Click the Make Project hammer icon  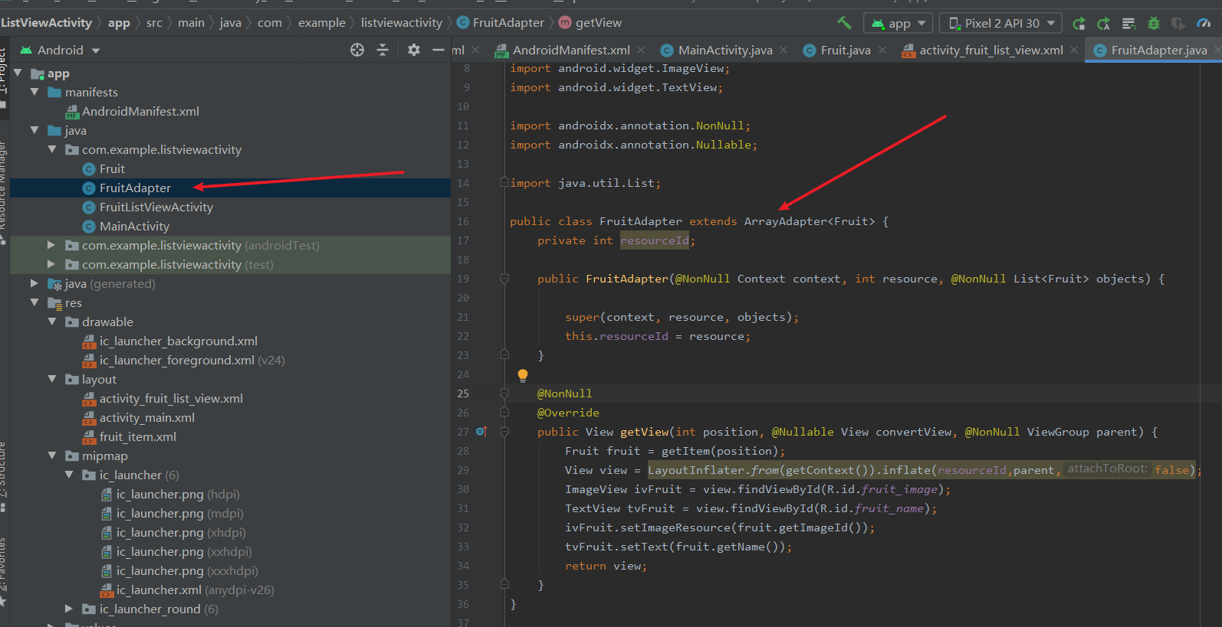[844, 23]
